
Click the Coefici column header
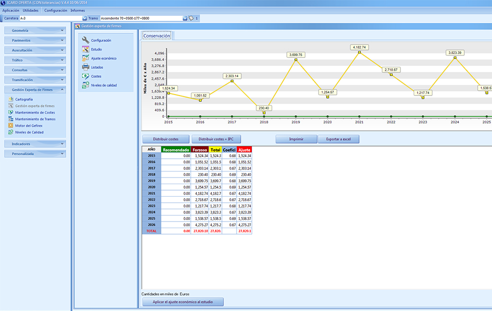click(x=229, y=150)
